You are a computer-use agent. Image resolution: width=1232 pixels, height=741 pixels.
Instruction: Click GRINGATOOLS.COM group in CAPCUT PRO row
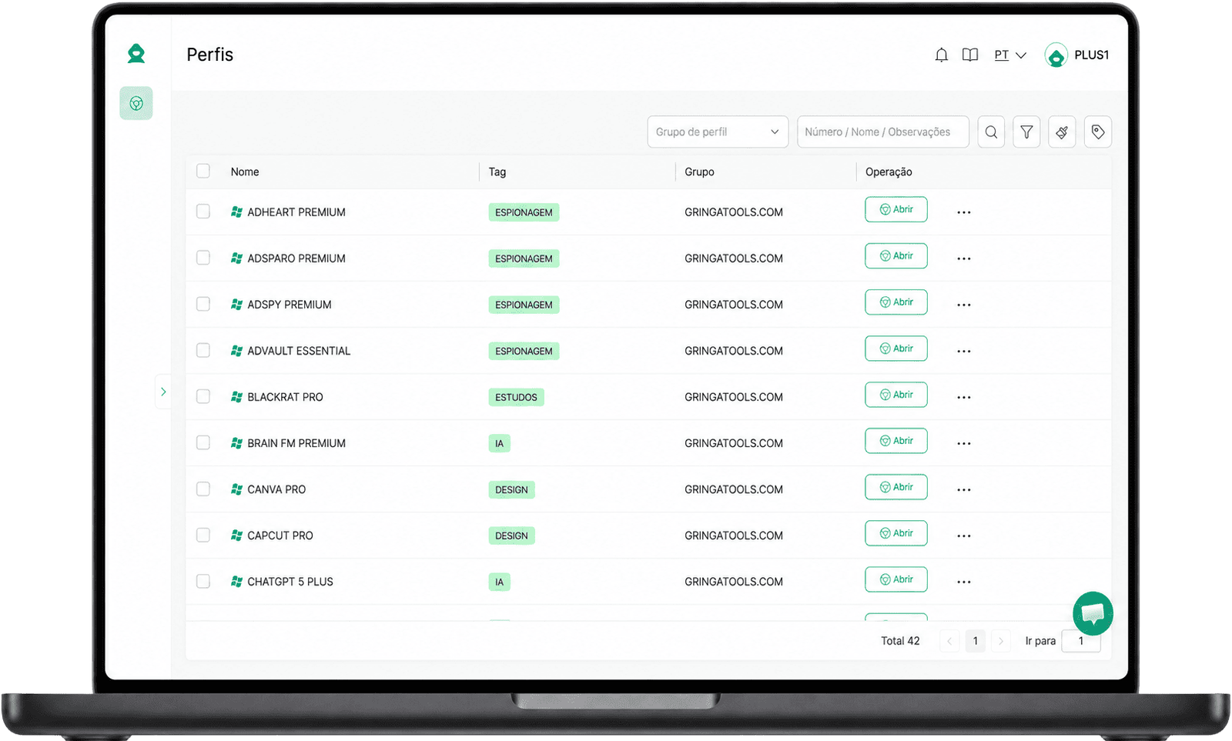click(734, 536)
